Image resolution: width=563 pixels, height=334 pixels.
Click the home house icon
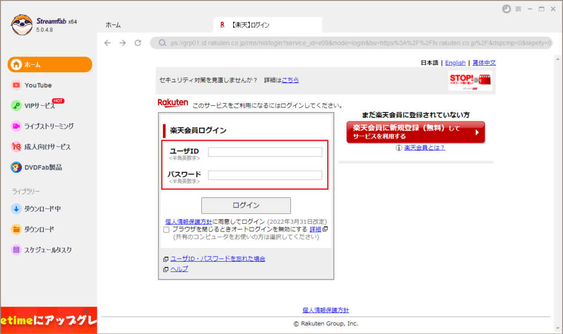(16, 64)
